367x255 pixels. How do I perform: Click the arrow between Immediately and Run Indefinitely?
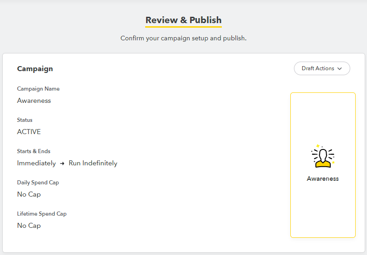[62, 164]
